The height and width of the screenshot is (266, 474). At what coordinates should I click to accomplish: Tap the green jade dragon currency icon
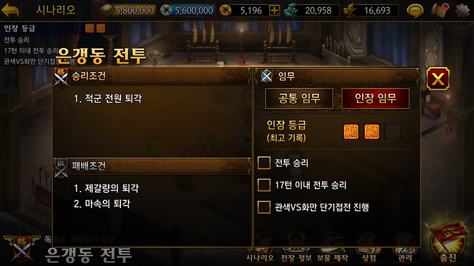pyautogui.click(x=291, y=11)
